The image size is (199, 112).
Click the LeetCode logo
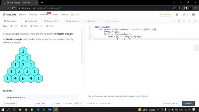10,15
